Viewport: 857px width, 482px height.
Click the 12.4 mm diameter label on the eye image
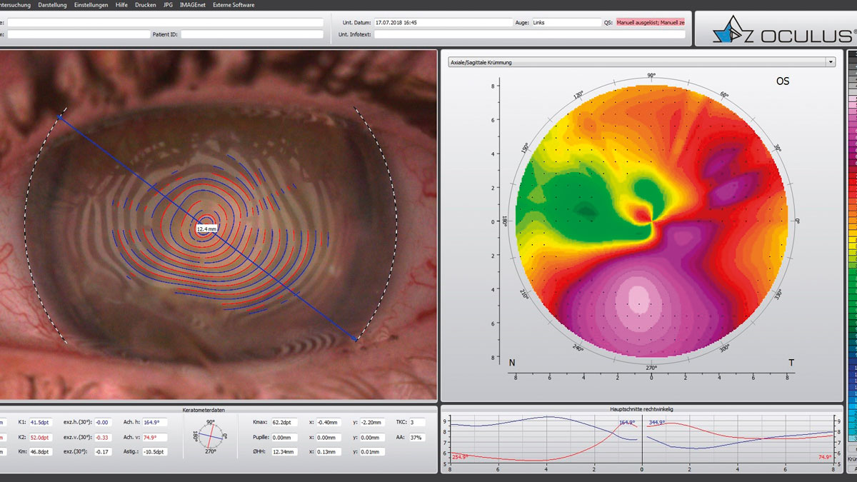(x=208, y=229)
